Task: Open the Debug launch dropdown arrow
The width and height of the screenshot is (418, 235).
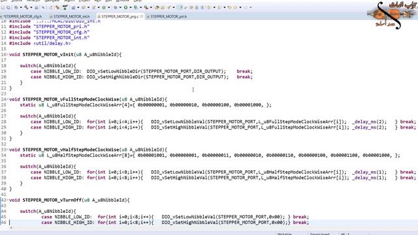Action: [x=120, y=7]
